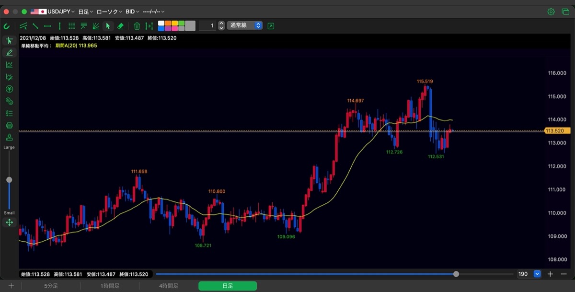
Task: Toggle the crosshair cursor in sidebar
Action: (x=9, y=40)
